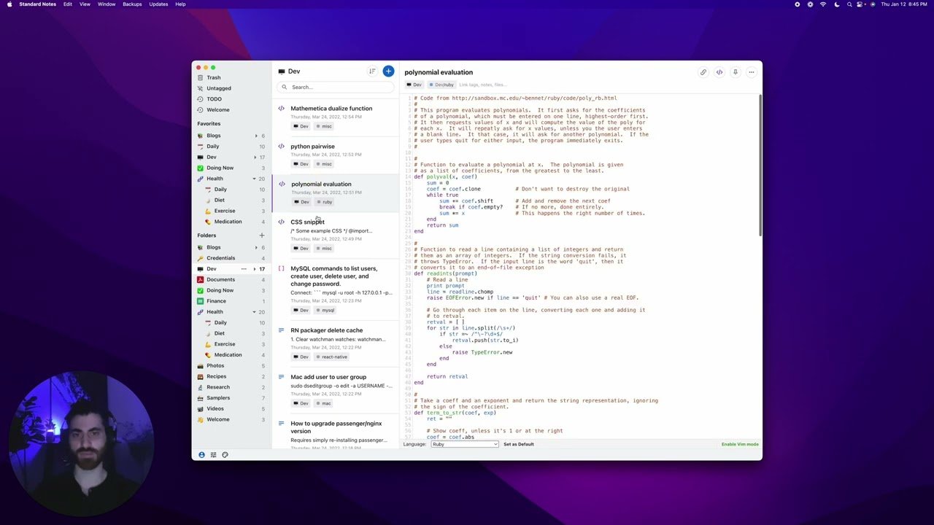Open the Apple menu
This screenshot has width=934, height=525.
tap(9, 4)
